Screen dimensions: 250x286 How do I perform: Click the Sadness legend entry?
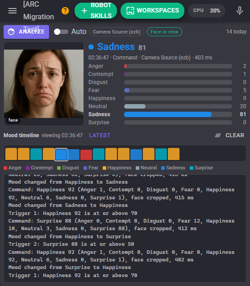173,168
